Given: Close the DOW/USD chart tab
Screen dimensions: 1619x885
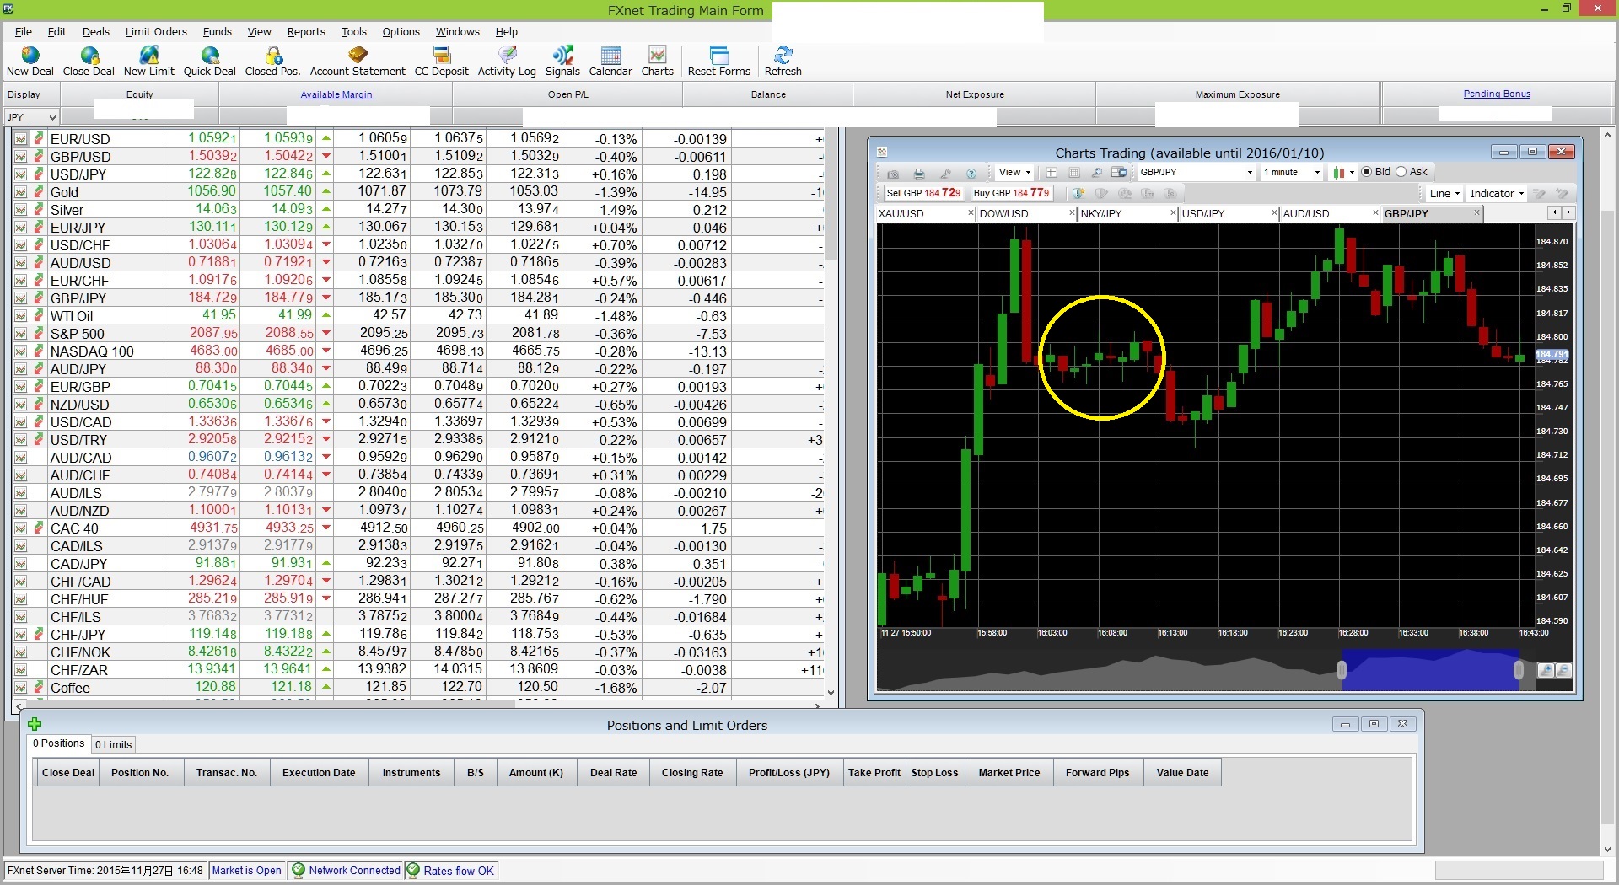Looking at the screenshot, I should click(x=1073, y=213).
